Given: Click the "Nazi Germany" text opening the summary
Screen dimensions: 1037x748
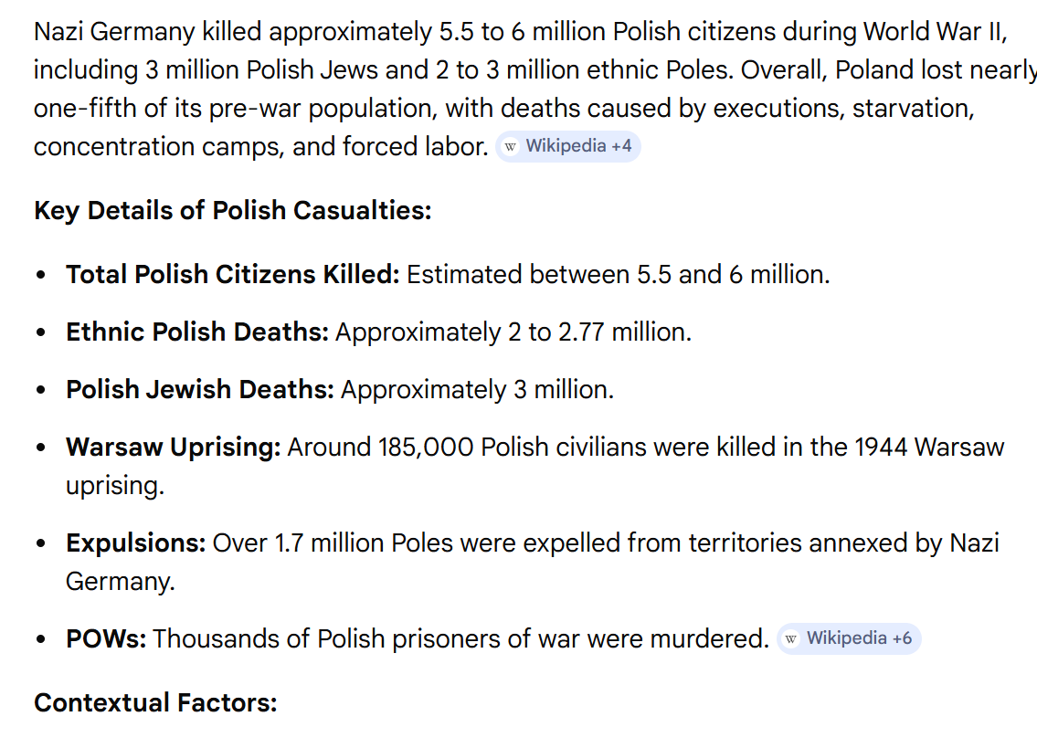Looking at the screenshot, I should coord(114,32).
